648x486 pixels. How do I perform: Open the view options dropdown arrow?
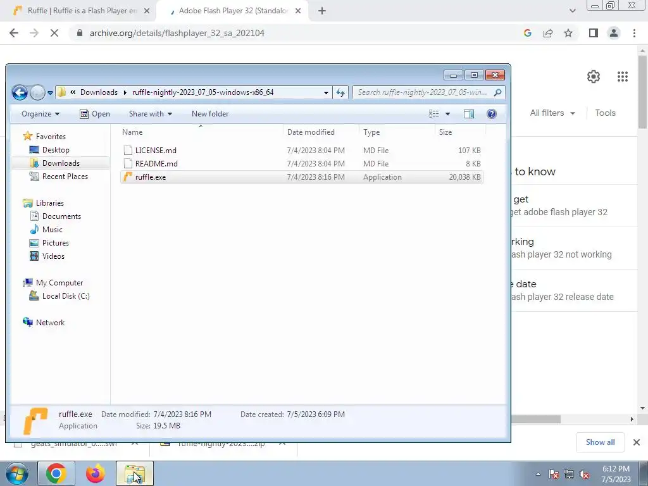point(447,114)
